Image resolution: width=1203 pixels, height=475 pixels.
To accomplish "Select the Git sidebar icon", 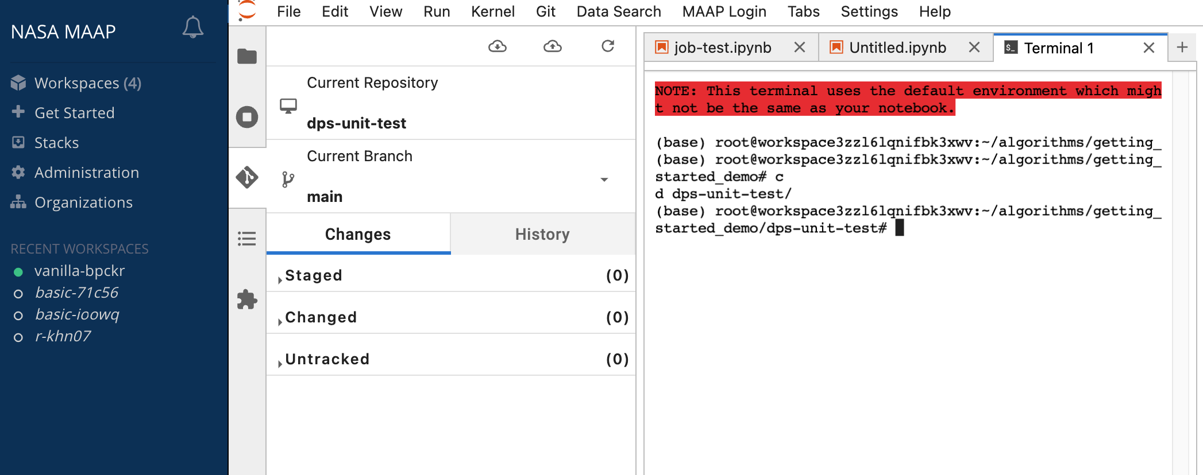I will [247, 177].
